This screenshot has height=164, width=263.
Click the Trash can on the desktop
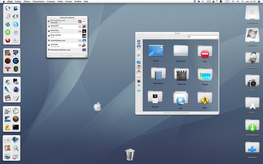click(130, 154)
